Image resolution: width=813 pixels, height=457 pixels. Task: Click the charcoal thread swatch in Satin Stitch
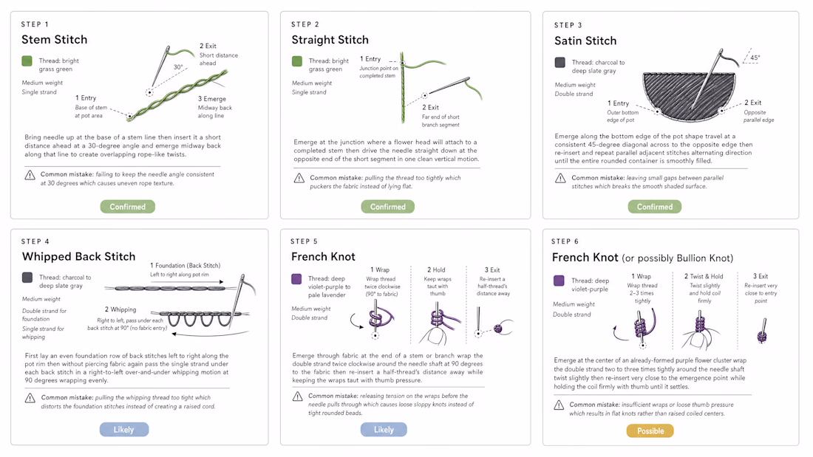tap(560, 62)
